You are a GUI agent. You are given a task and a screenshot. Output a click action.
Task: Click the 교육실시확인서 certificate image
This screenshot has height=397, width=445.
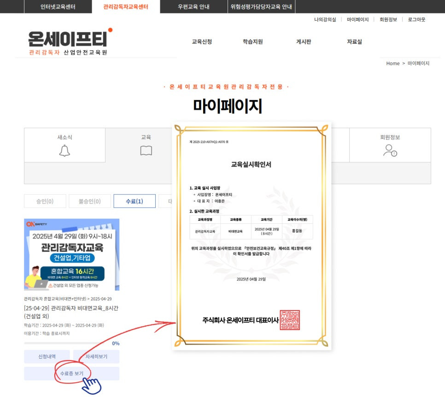tap(251, 235)
